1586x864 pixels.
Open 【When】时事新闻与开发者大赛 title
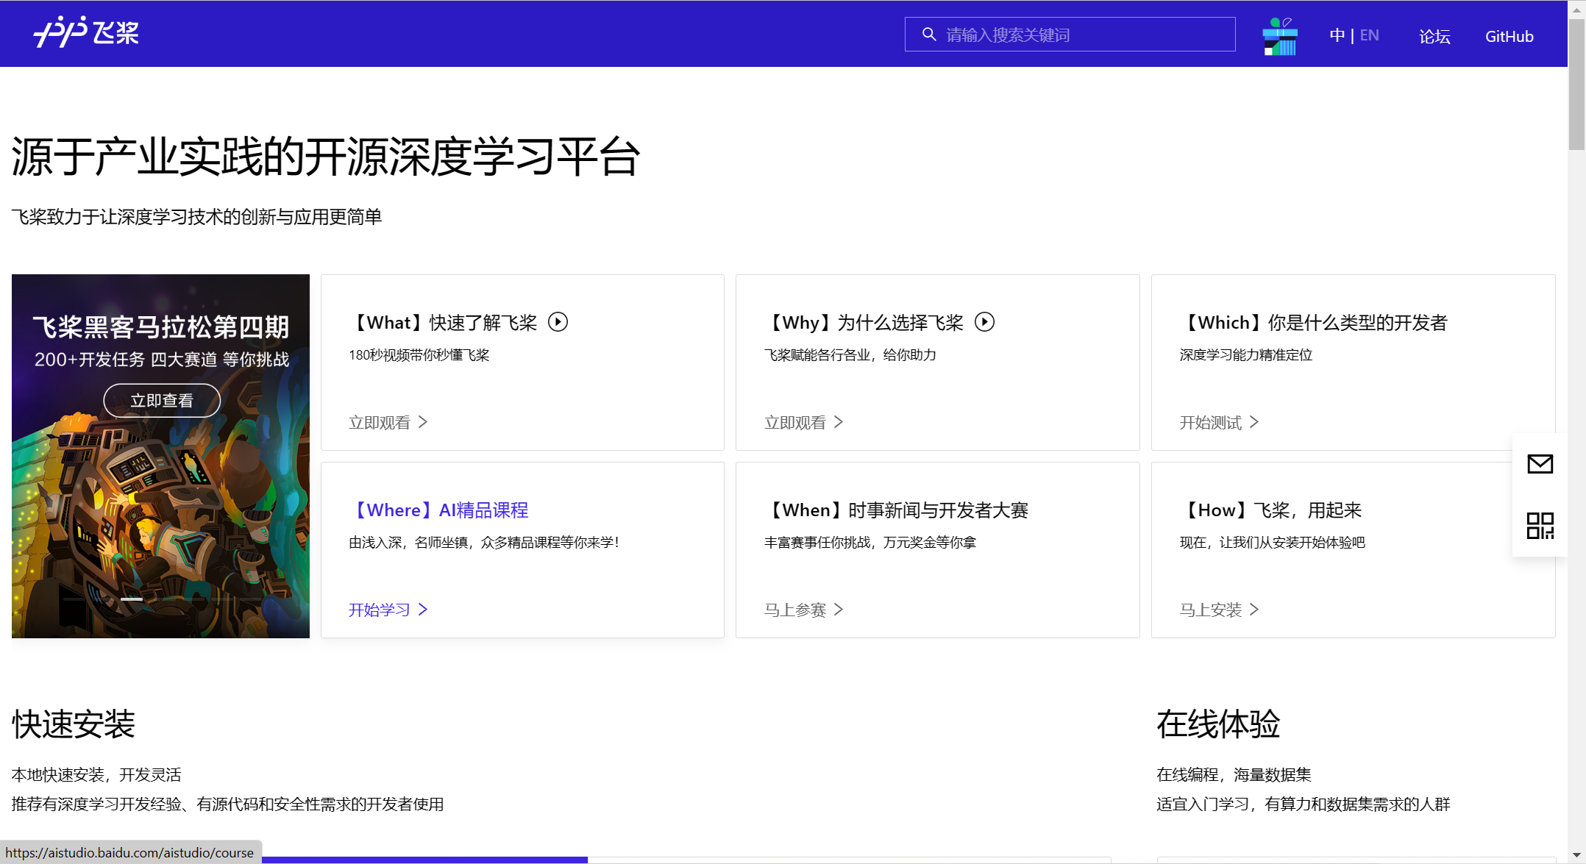[896, 510]
